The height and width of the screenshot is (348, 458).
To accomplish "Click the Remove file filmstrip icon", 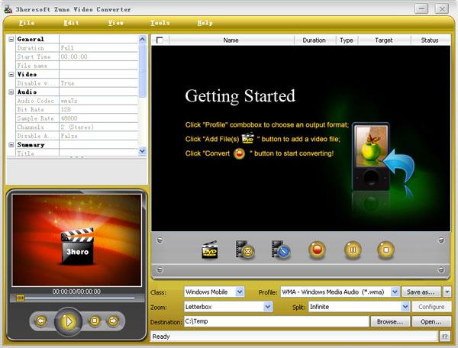I will (x=245, y=250).
